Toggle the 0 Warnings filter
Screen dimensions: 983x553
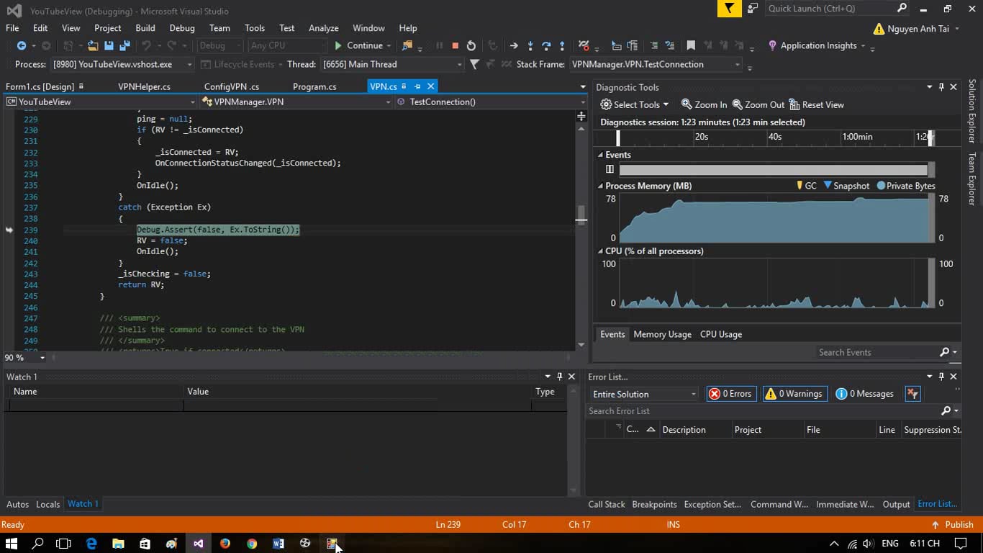click(794, 394)
